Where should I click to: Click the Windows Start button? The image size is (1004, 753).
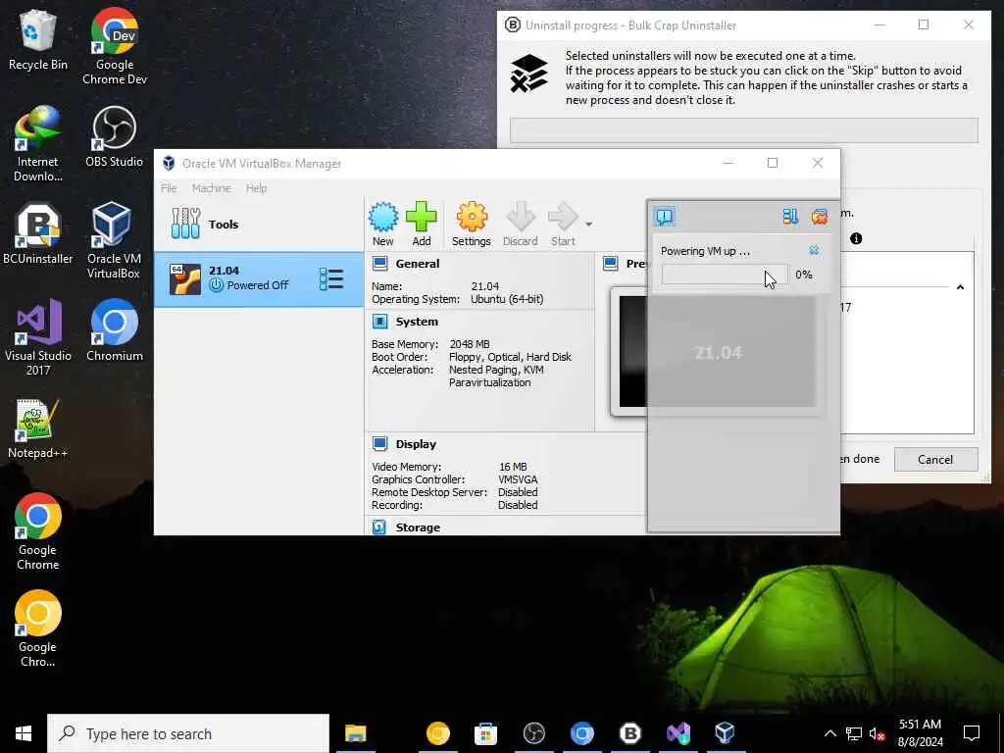click(24, 733)
